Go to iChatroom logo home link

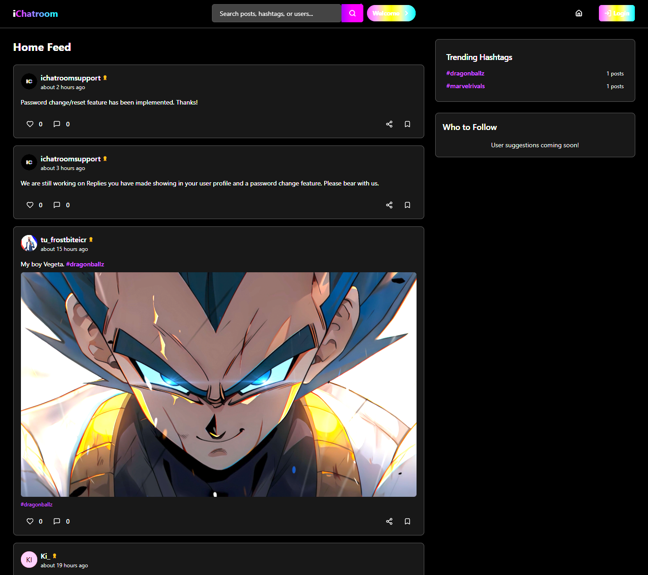(35, 14)
